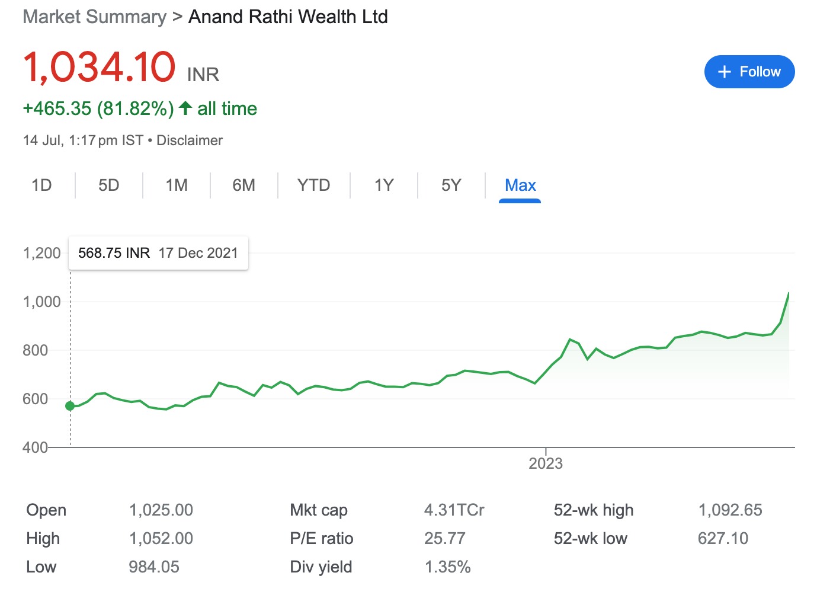The image size is (833, 595).
Task: Select the 6M range tab
Action: click(x=244, y=185)
